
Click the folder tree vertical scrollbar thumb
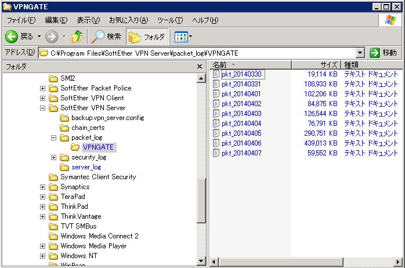[201, 200]
